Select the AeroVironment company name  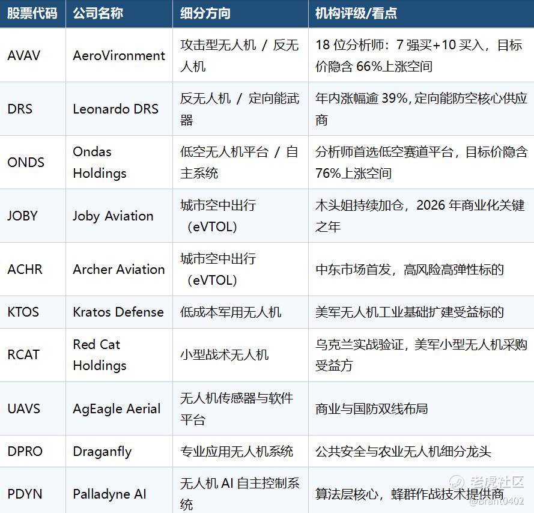(119, 55)
